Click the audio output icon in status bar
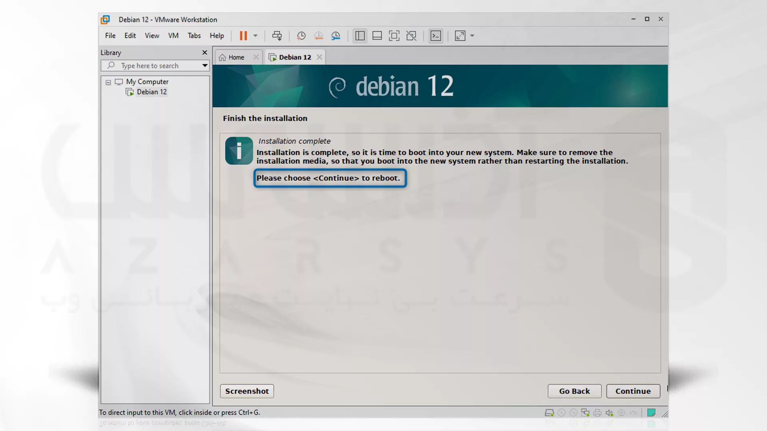This screenshot has width=767, height=431. pyautogui.click(x=609, y=413)
